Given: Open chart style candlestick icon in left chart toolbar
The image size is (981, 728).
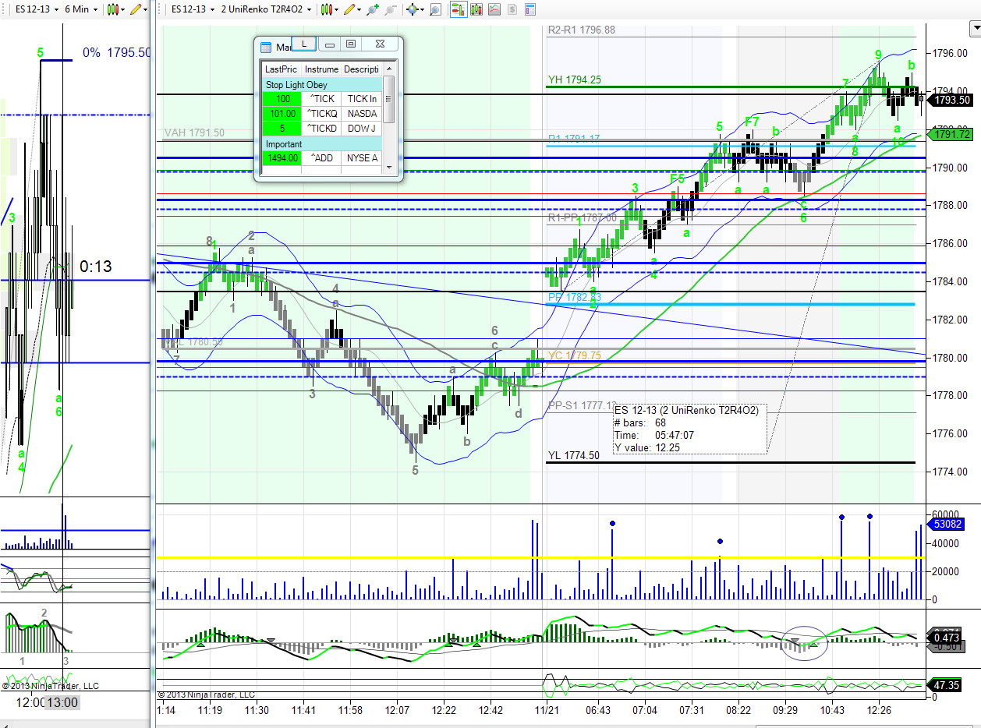Looking at the screenshot, I should pos(113,9).
